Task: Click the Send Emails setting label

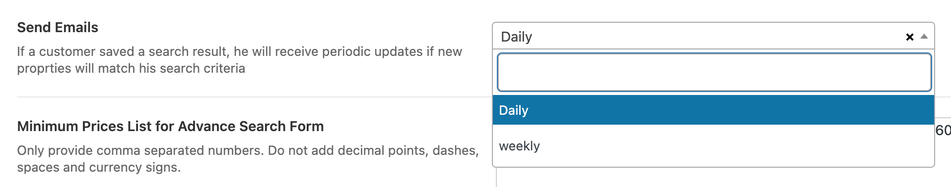Action: click(58, 27)
